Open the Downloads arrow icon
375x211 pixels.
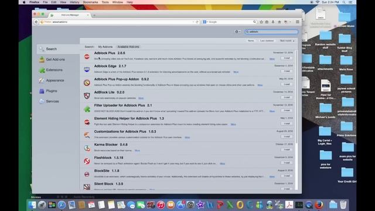click(x=273, y=22)
